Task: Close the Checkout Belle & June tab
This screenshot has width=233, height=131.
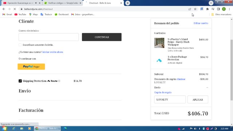Action: pos(121,3)
